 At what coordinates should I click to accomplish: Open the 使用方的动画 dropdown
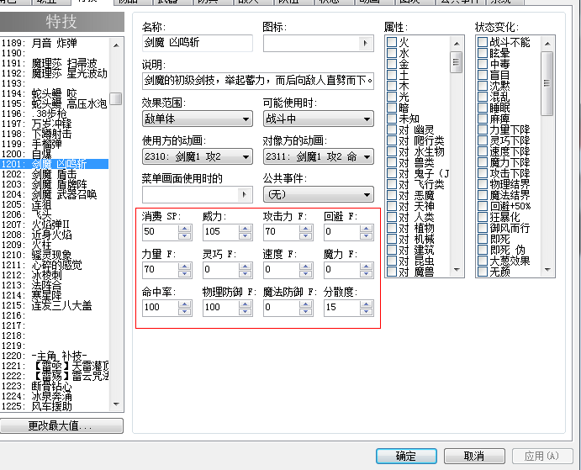click(x=198, y=156)
